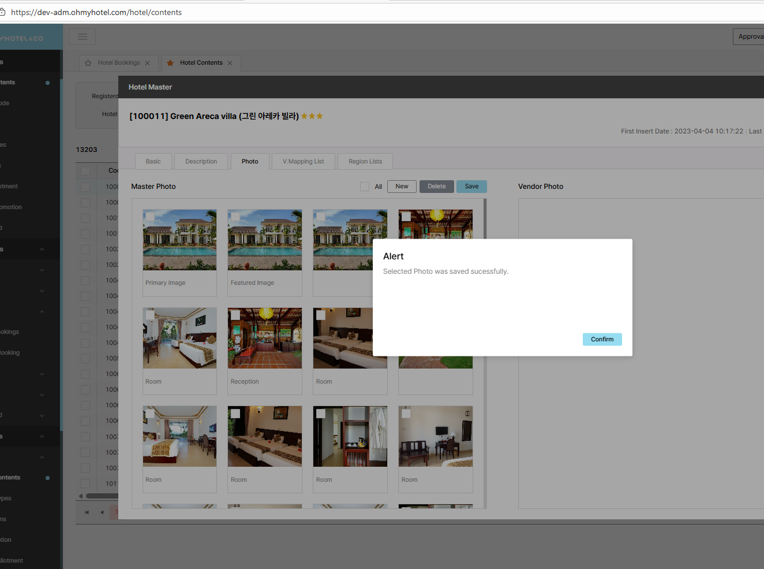This screenshot has width=764, height=569.
Task: Click the orange star on Hotel Contents tab
Action: pos(170,63)
